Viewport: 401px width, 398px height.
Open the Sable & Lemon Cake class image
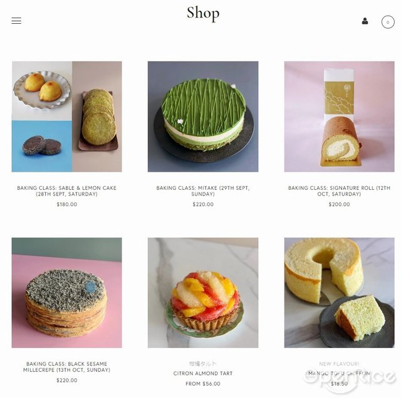pyautogui.click(x=67, y=117)
